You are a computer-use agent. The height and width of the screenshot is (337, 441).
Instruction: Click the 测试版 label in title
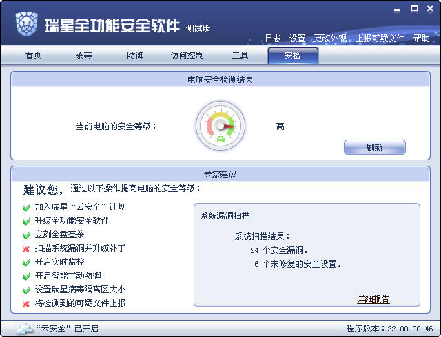point(198,28)
